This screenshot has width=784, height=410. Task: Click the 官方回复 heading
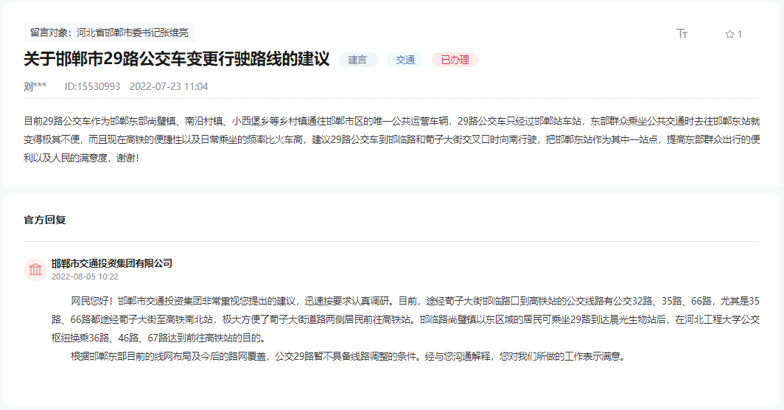[45, 220]
